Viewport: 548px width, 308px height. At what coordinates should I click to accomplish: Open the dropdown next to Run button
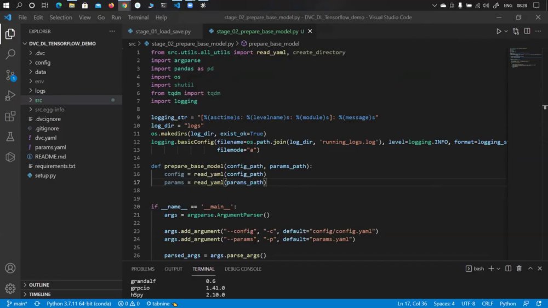coord(506,31)
